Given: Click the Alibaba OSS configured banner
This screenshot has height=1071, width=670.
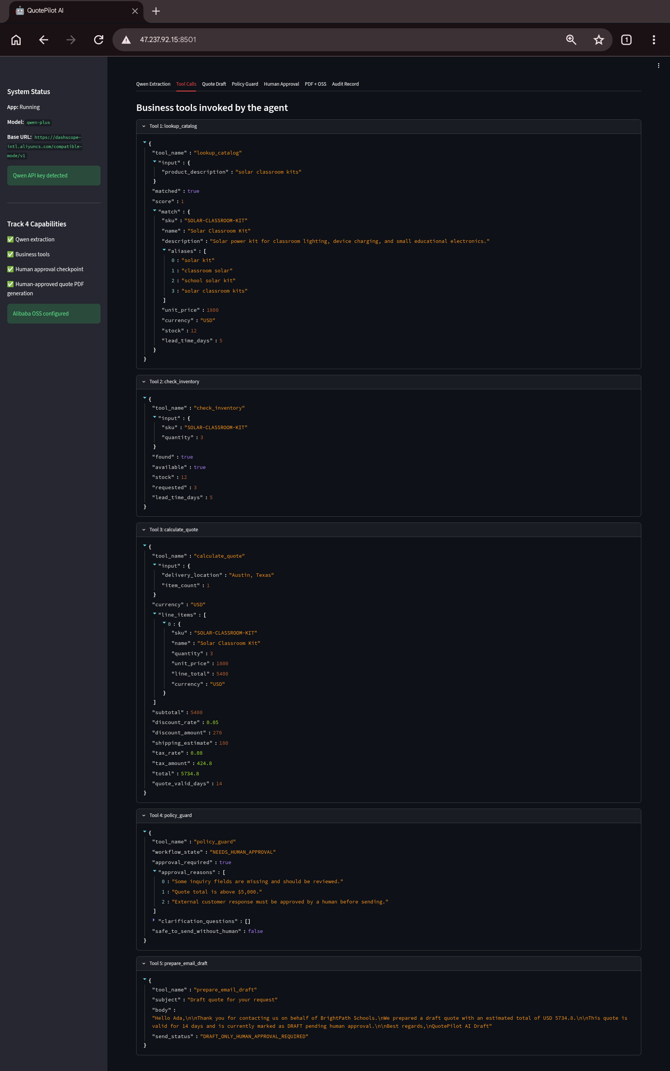Looking at the screenshot, I should pos(54,314).
